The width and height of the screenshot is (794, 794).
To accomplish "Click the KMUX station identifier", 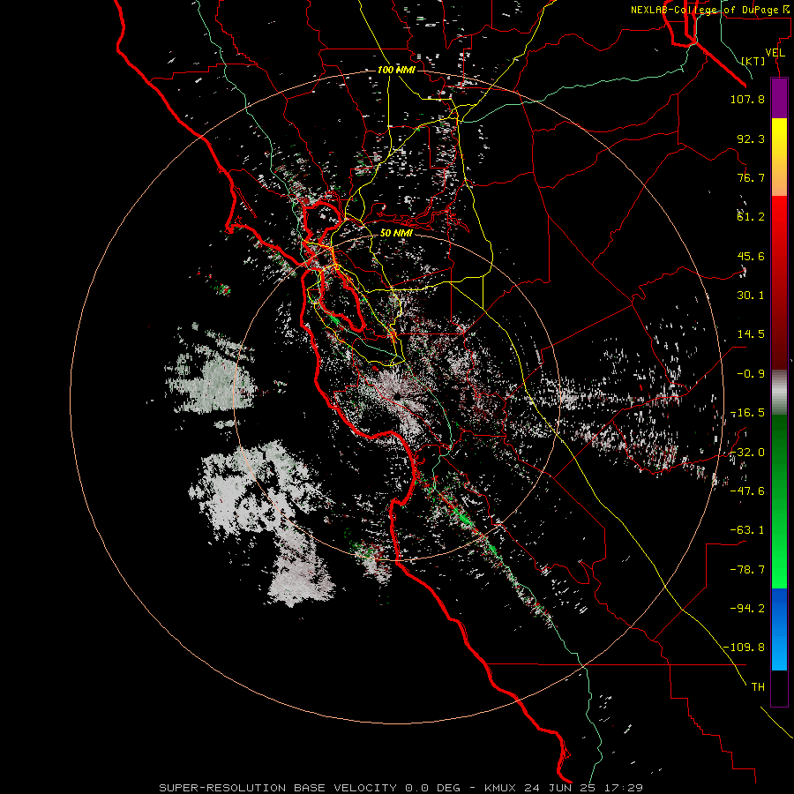I will click(x=501, y=788).
